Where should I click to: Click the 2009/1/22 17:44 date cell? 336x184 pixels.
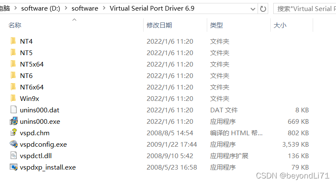pyautogui.click(x=172, y=144)
